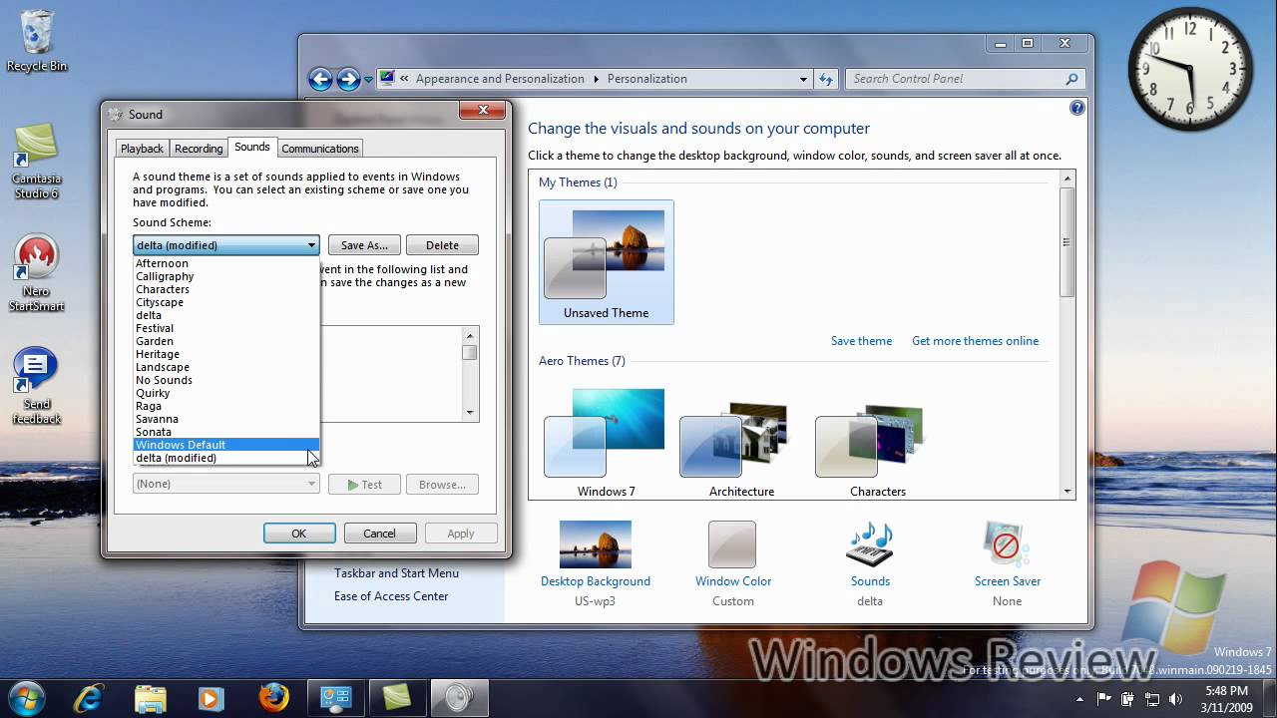The height and width of the screenshot is (718, 1277).
Task: Choose Windows Default sound scheme
Action: 225,445
